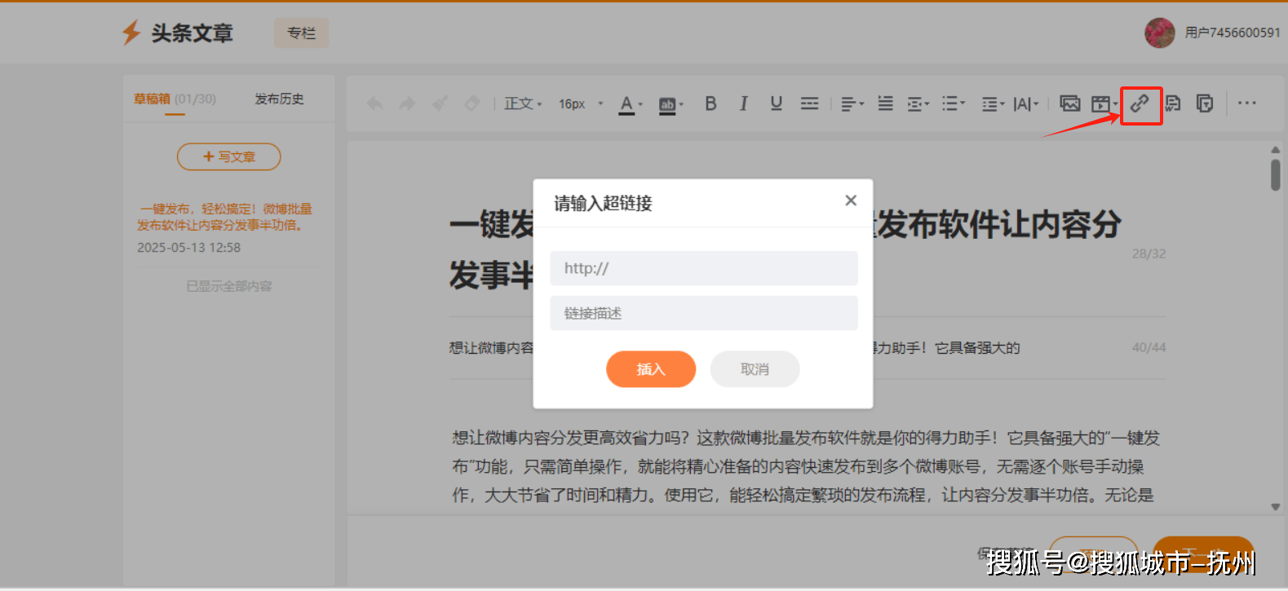Click the editor scrollbar thumb

point(1275,175)
